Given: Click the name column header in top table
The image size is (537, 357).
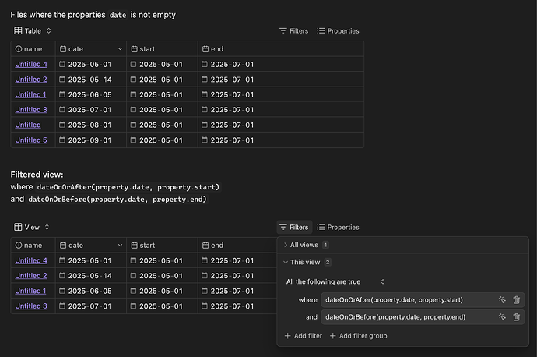Looking at the screenshot, I should click(x=33, y=49).
